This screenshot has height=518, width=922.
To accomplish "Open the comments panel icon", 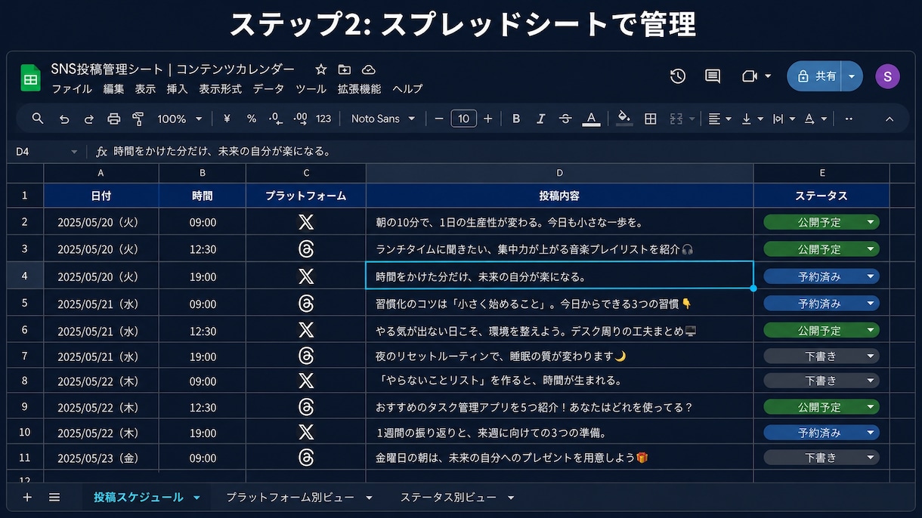I will [x=712, y=76].
